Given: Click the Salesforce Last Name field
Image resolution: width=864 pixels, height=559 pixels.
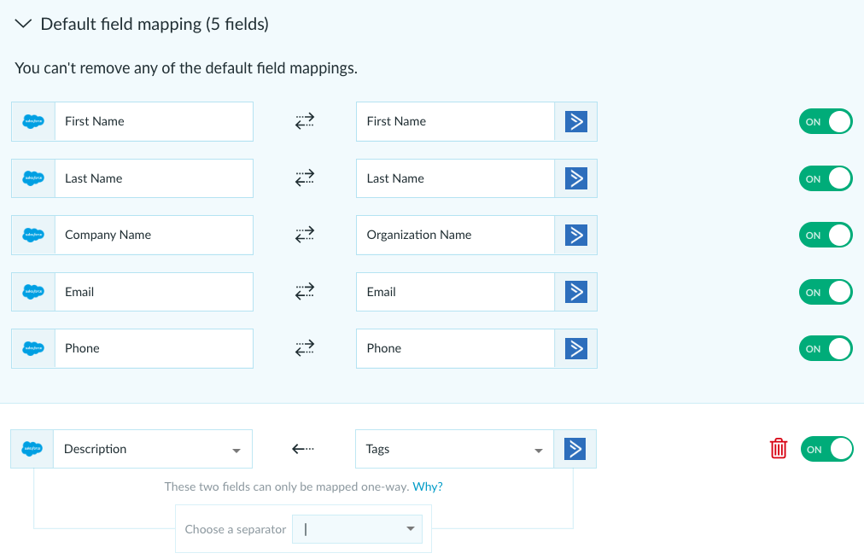Looking at the screenshot, I should tap(154, 178).
